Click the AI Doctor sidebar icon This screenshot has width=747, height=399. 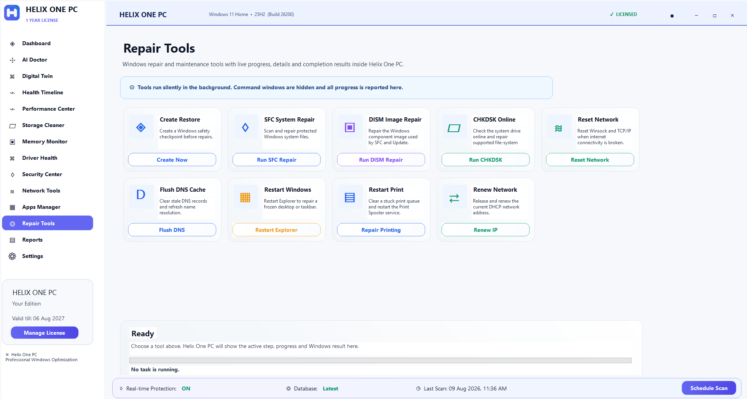coord(12,60)
